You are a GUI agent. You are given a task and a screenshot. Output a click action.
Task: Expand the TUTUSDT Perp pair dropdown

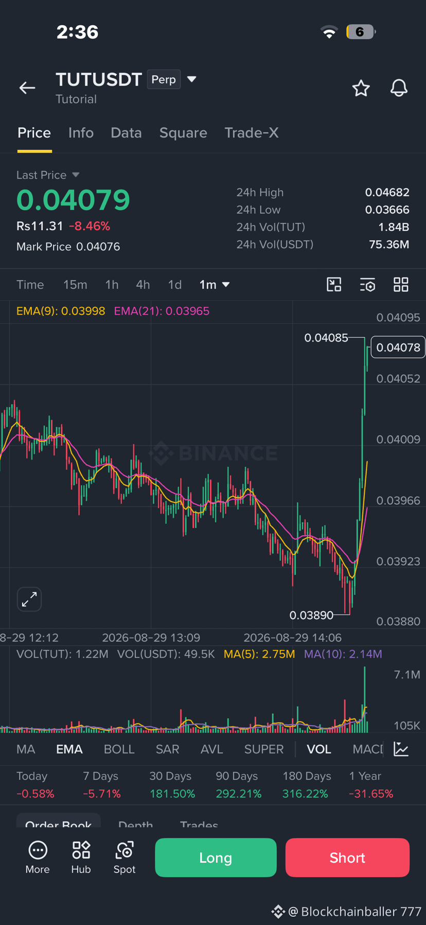pos(192,79)
